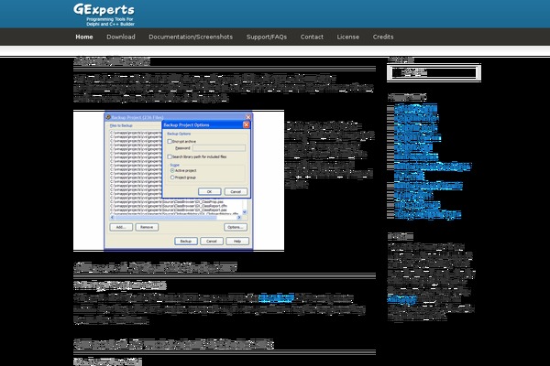Click Cancel in Backup Project Options dialog

(236, 191)
